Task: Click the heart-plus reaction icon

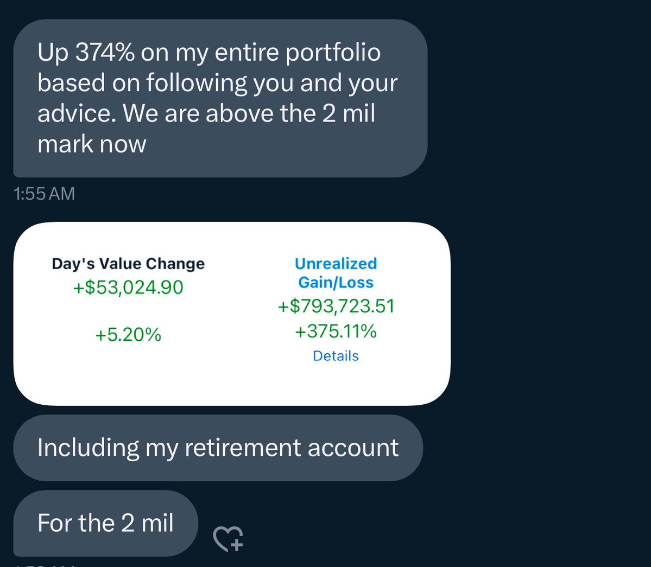Action: [x=228, y=539]
